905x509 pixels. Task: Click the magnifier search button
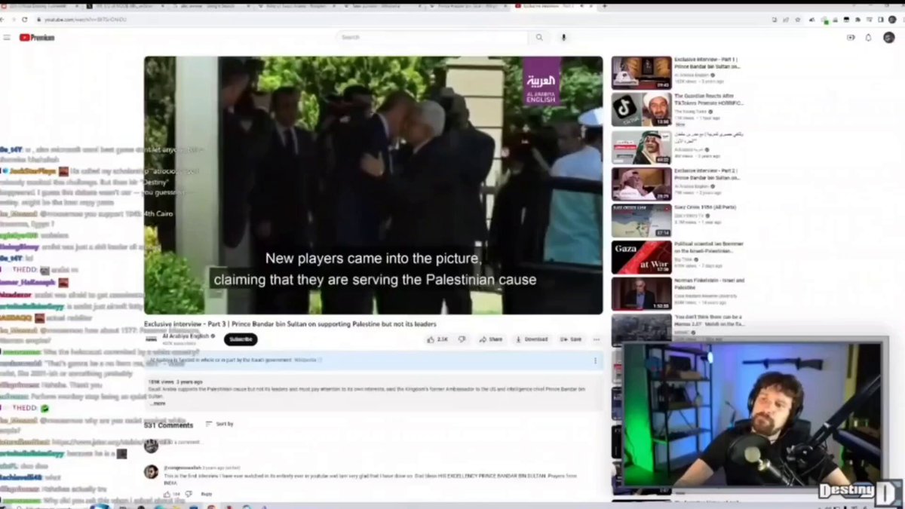tap(539, 37)
